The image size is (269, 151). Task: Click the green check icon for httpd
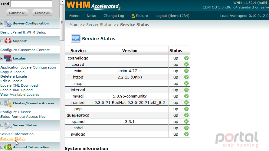tap(186, 77)
